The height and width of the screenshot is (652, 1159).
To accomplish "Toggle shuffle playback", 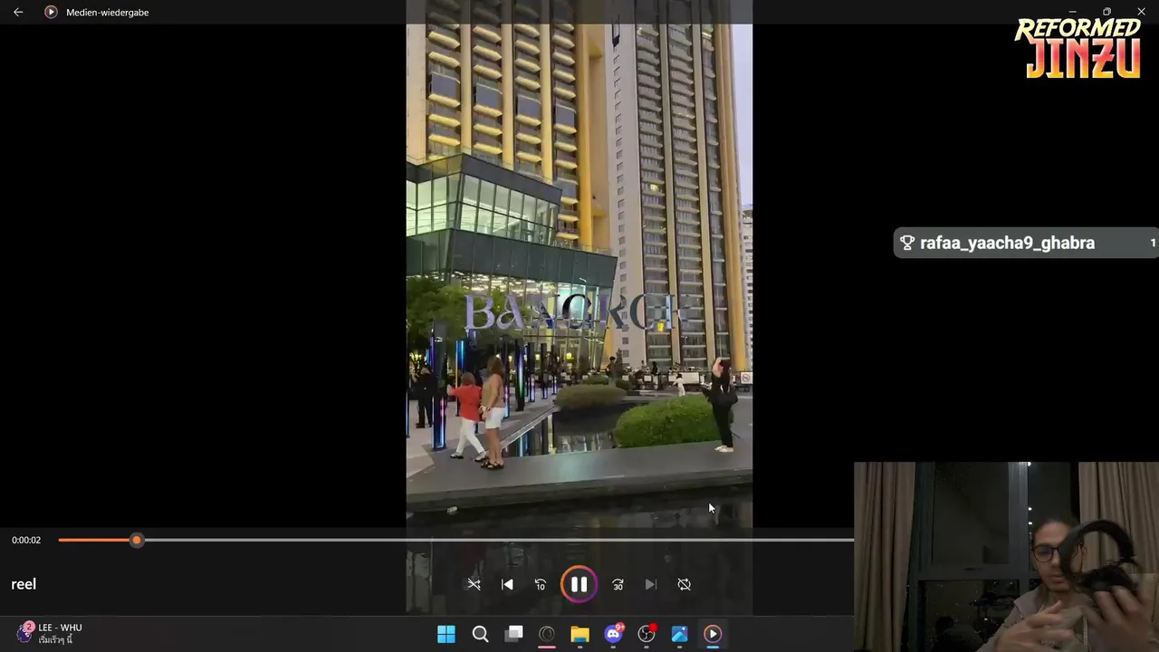I will [x=474, y=584].
